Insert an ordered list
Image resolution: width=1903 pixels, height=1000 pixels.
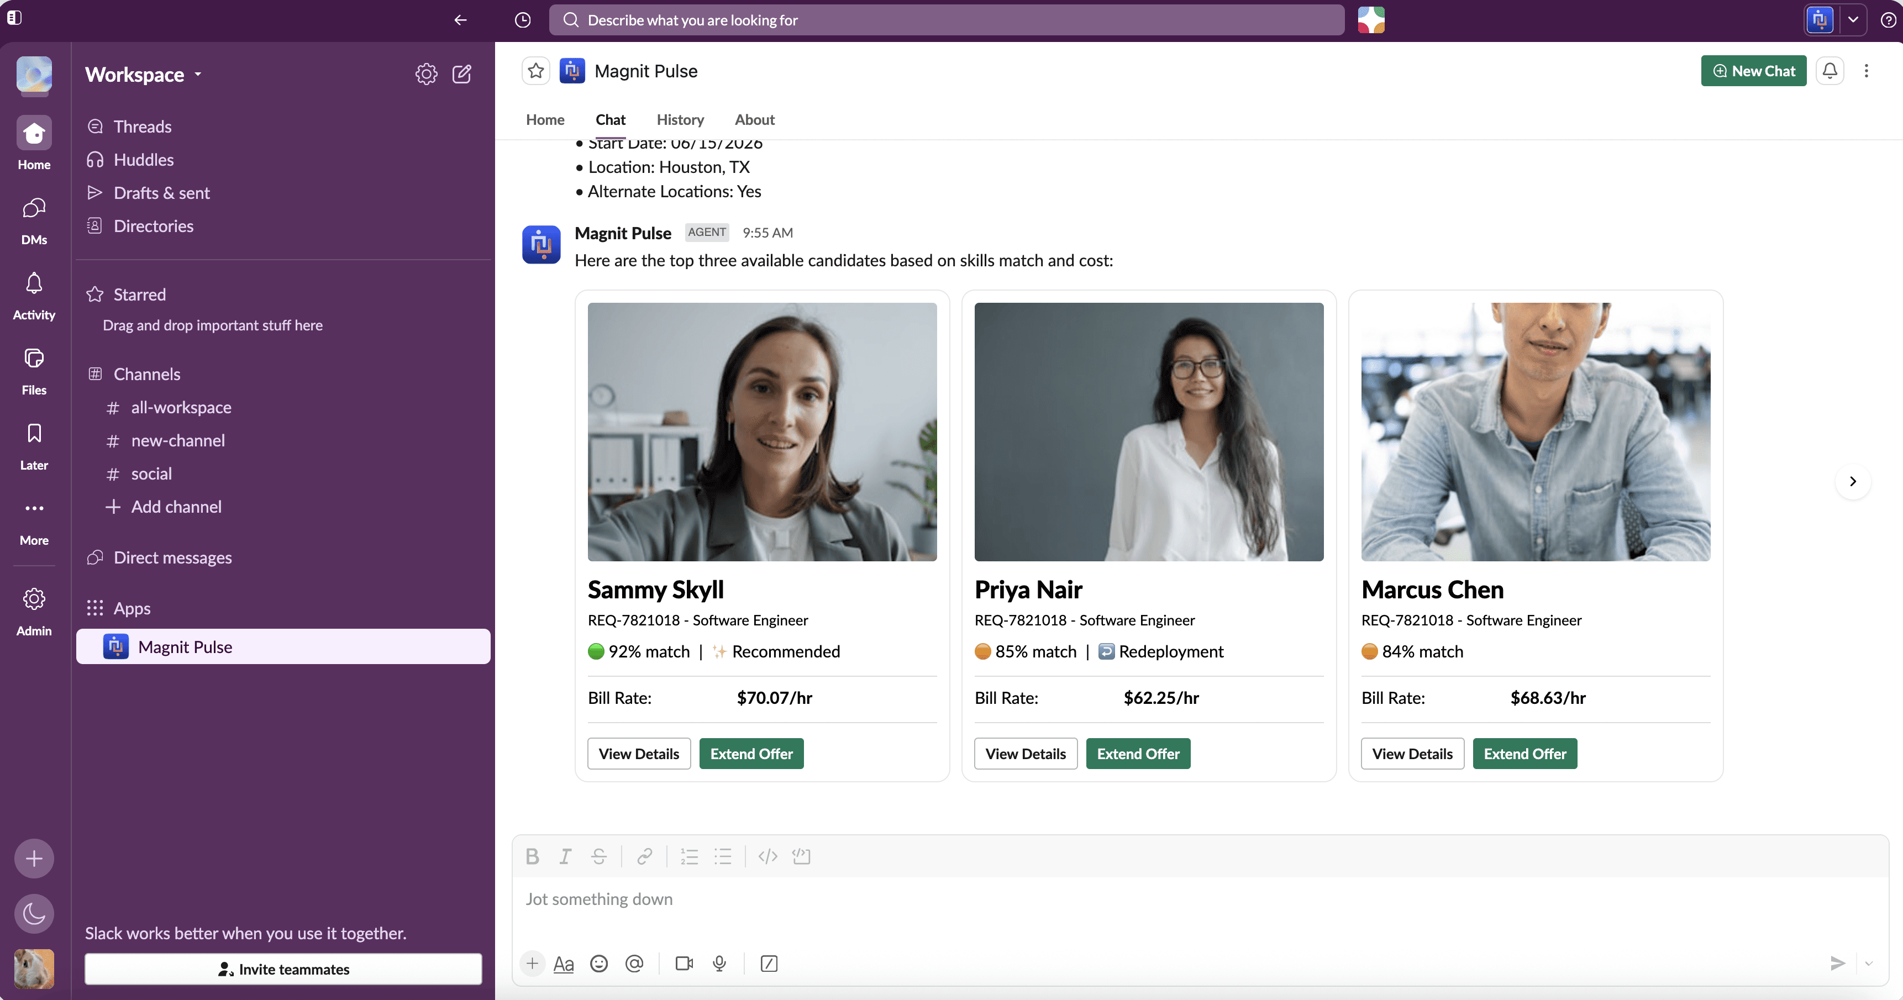click(x=689, y=856)
